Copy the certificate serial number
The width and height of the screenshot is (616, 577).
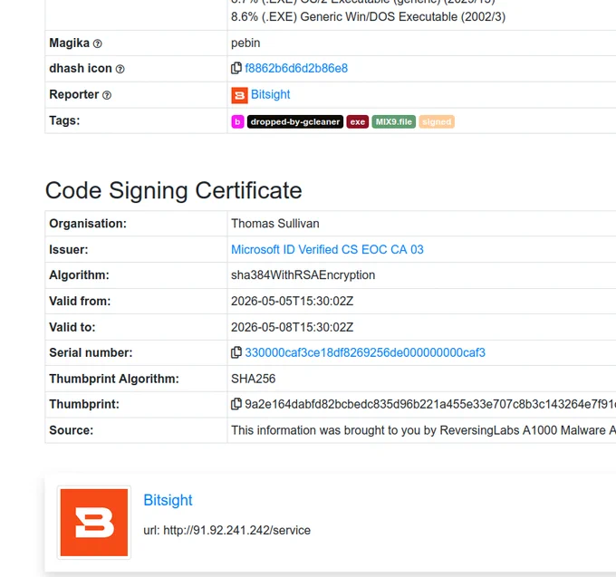coord(236,352)
